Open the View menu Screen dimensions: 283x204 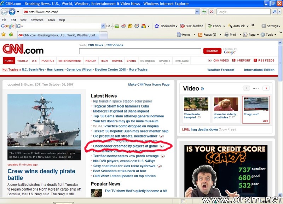coord(23,20)
